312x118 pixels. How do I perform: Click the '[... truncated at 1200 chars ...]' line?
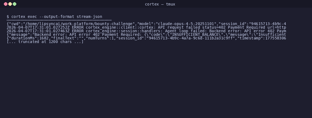tap(45, 42)
